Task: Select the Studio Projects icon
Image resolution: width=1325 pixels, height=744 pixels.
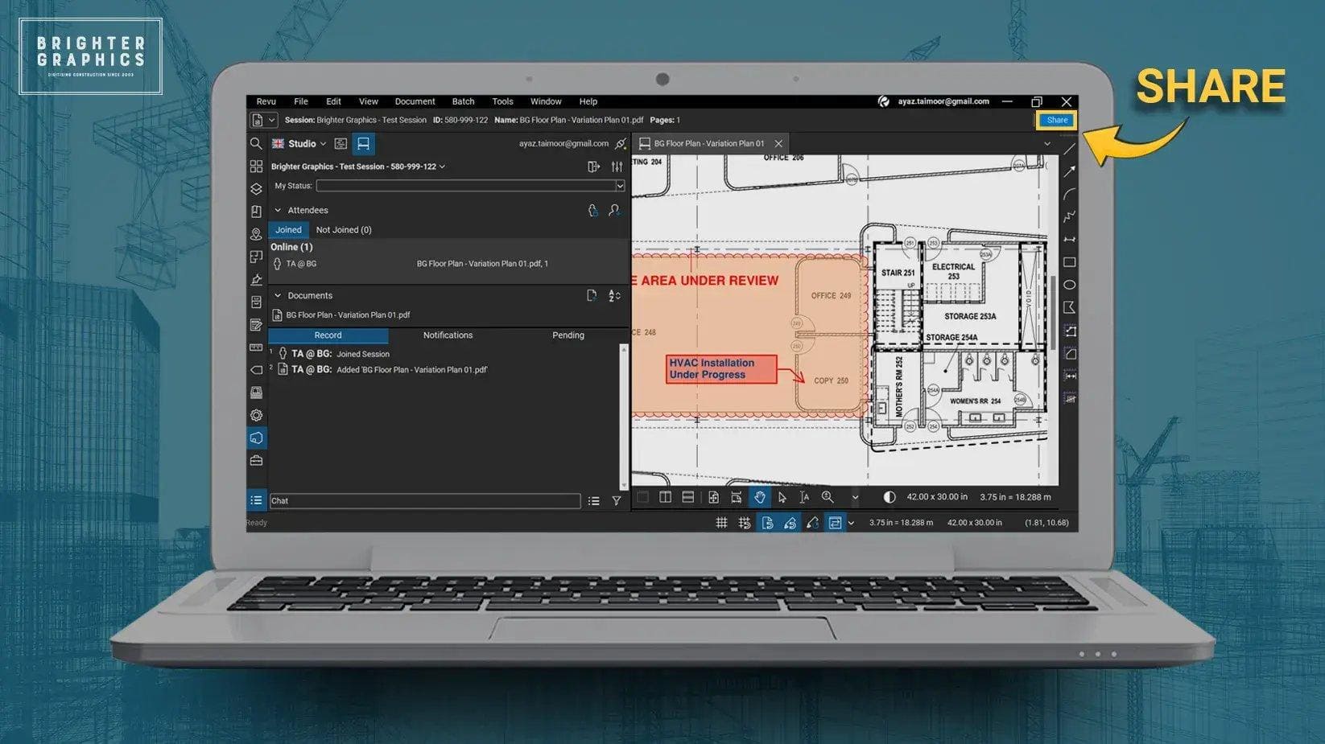Action: point(341,144)
